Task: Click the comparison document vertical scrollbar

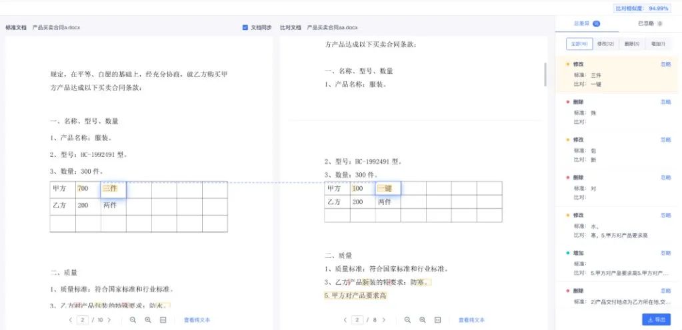Action: pos(545,75)
